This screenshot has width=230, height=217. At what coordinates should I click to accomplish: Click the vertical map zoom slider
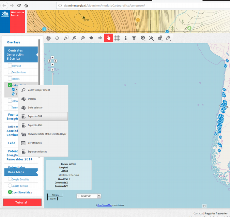52,78
